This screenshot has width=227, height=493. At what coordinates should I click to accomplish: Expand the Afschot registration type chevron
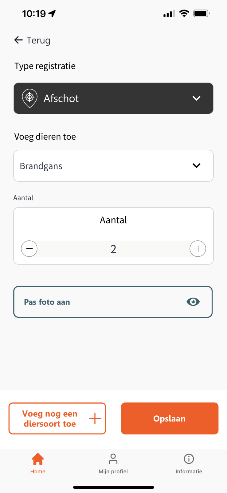(x=196, y=98)
